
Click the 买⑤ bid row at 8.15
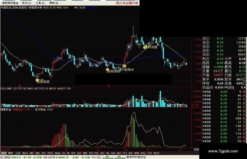click(x=224, y=55)
